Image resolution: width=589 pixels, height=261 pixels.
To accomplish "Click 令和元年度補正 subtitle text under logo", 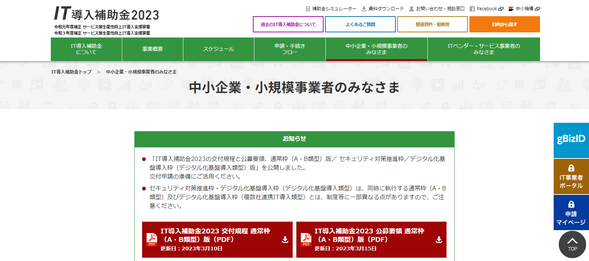I will click(102, 27).
